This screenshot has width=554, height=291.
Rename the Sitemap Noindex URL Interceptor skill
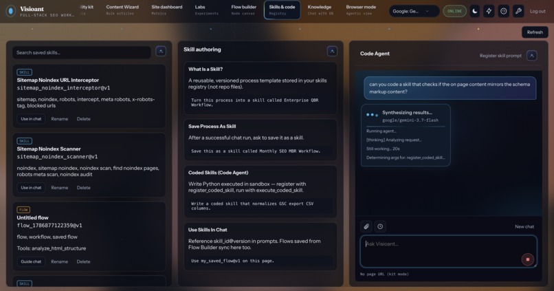[60, 119]
